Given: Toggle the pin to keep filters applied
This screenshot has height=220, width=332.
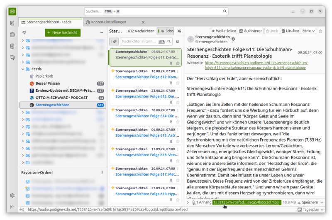Looking at the screenshot, I should [x=114, y=42].
